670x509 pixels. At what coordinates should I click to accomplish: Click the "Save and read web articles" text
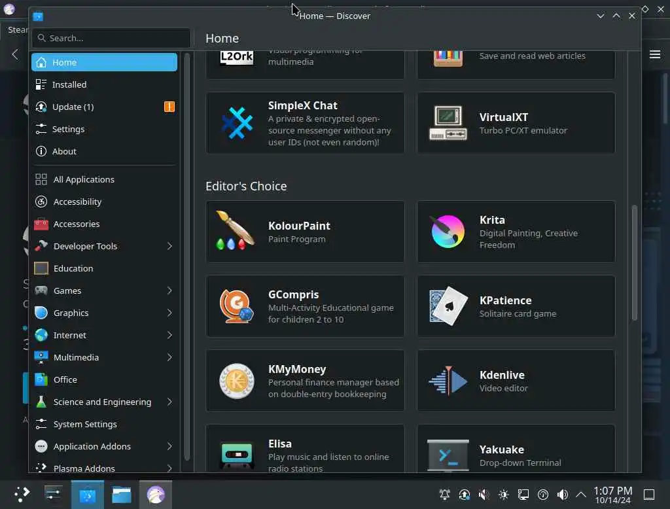[x=533, y=56]
